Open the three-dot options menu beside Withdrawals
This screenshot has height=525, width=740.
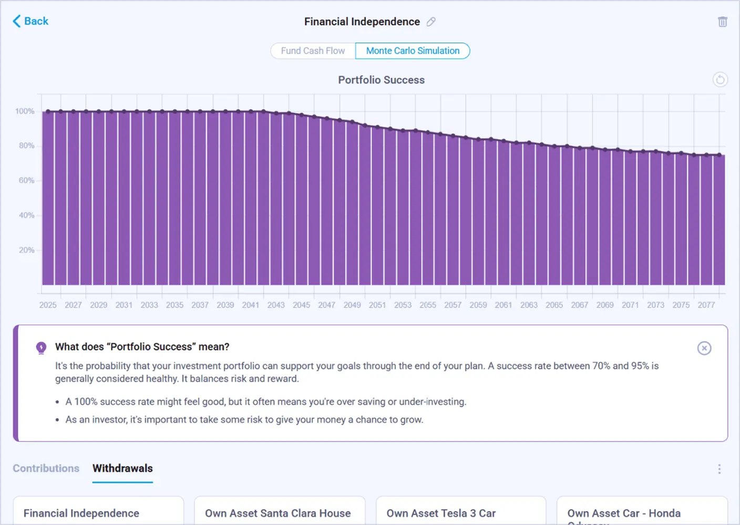pyautogui.click(x=720, y=469)
